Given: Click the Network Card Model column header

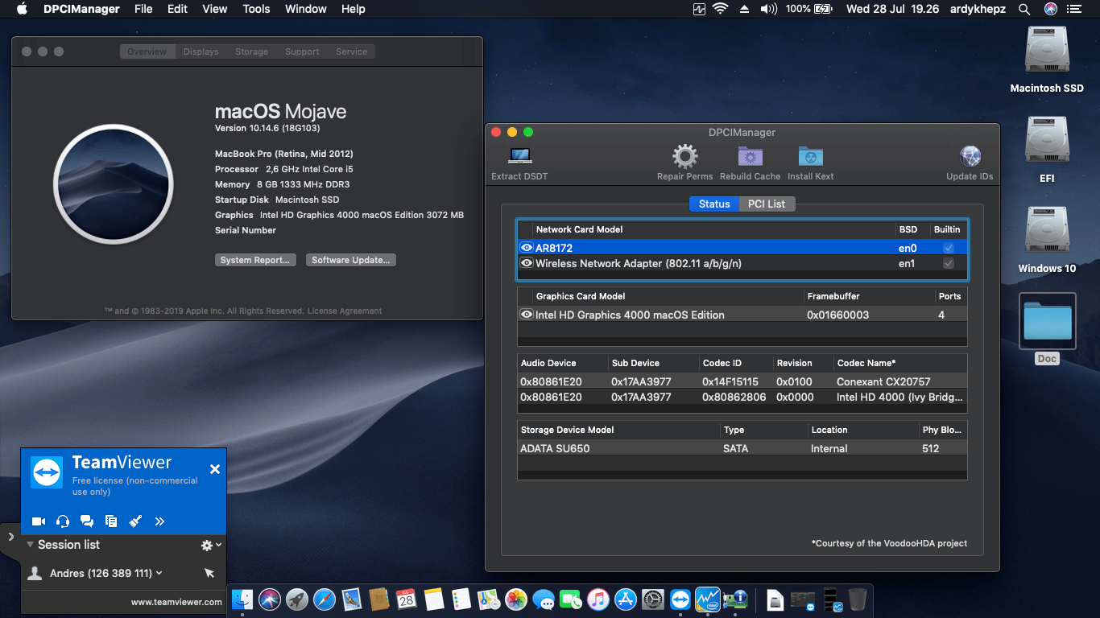Looking at the screenshot, I should (580, 229).
